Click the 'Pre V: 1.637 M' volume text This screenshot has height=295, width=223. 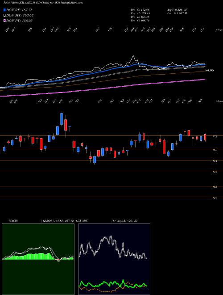coord(177,13)
